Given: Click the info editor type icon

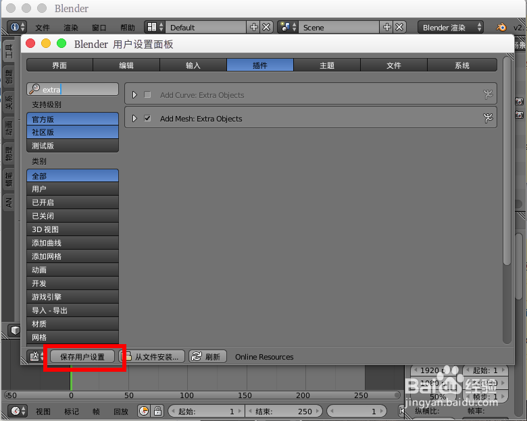Looking at the screenshot, I should 14,27.
